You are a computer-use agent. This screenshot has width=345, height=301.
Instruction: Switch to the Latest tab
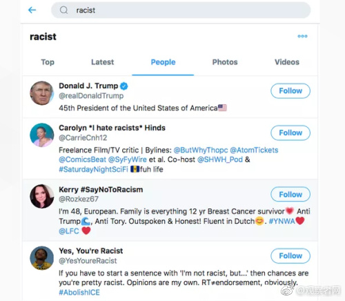coord(103,62)
